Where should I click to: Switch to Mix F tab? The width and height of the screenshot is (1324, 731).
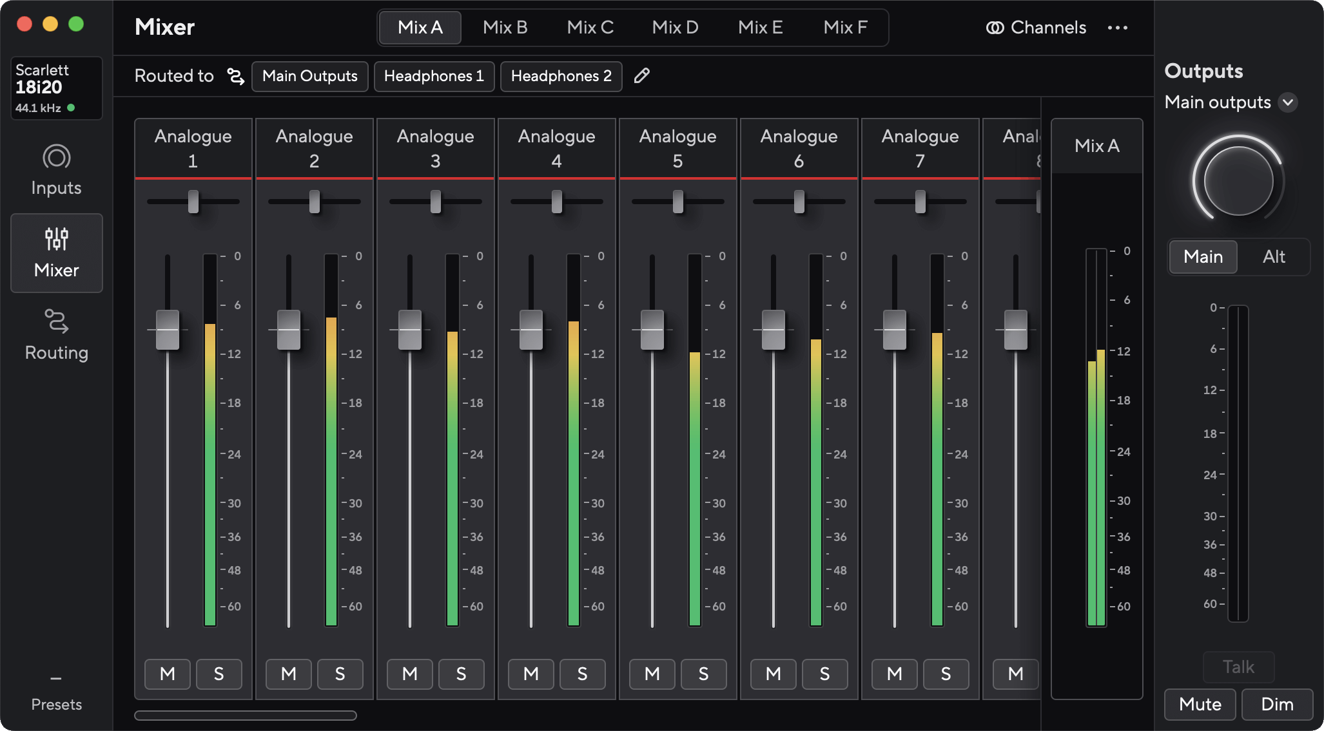click(846, 28)
